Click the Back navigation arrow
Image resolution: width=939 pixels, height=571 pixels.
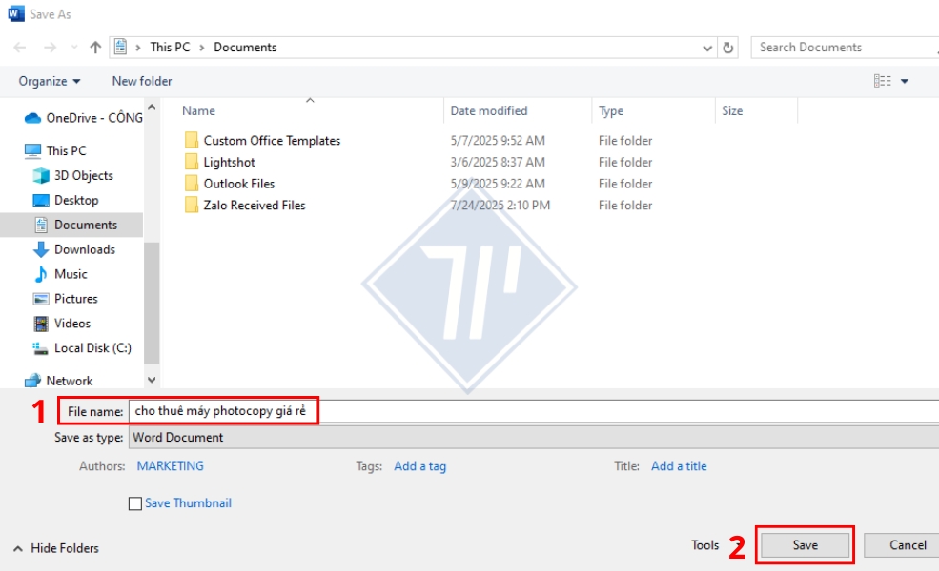[x=20, y=48]
